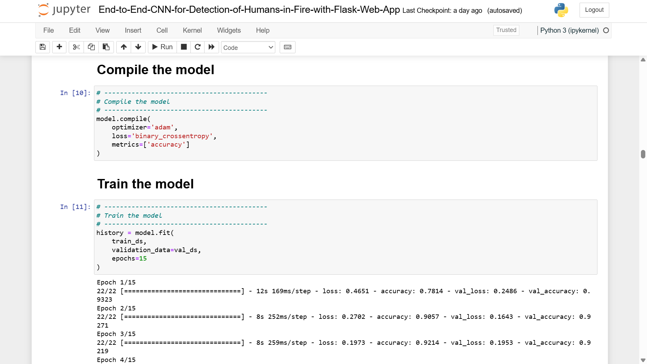
Task: Open the Kernel menu
Action: (192, 30)
